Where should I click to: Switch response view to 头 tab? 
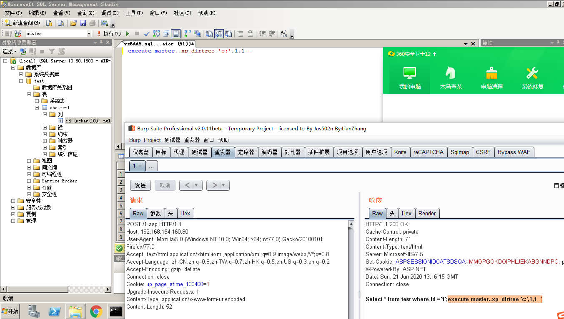(392, 213)
